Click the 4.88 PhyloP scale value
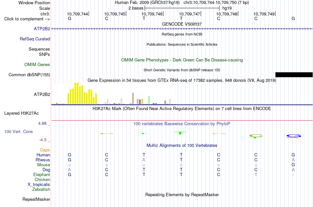 42,124
